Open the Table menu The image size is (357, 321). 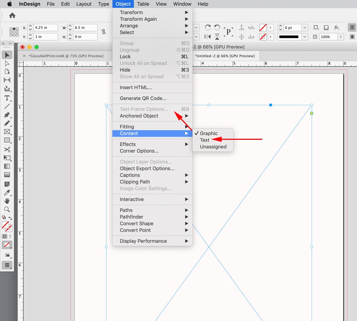click(143, 4)
